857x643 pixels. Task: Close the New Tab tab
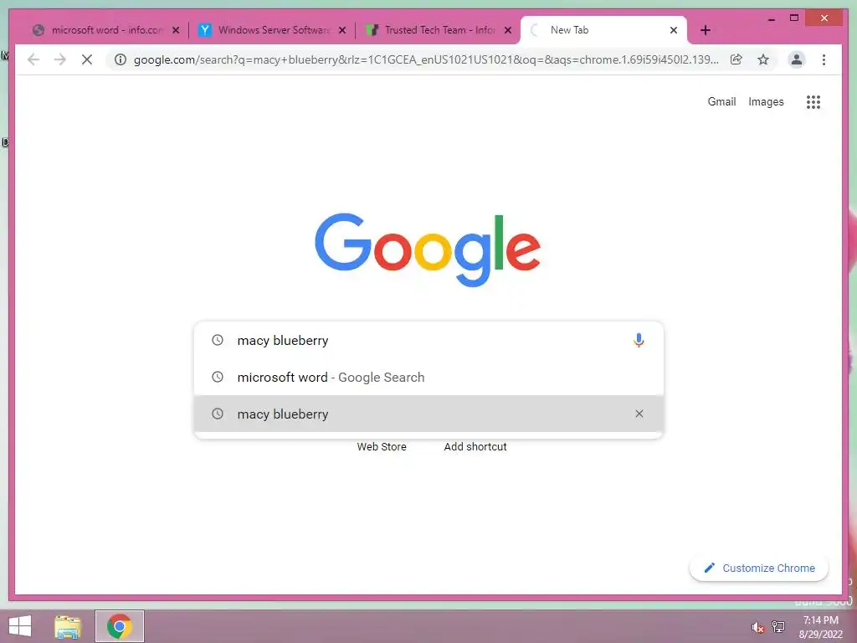674,30
